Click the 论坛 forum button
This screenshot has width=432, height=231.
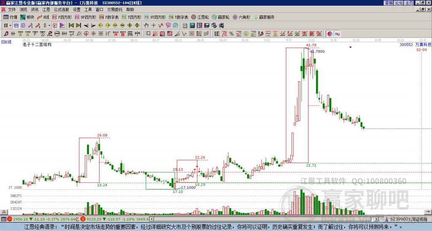[x=399, y=3]
